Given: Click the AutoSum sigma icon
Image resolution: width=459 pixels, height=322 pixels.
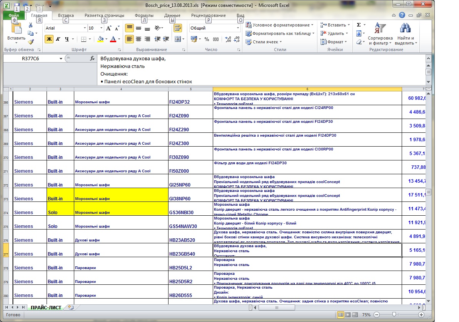Looking at the screenshot, I should [359, 25].
